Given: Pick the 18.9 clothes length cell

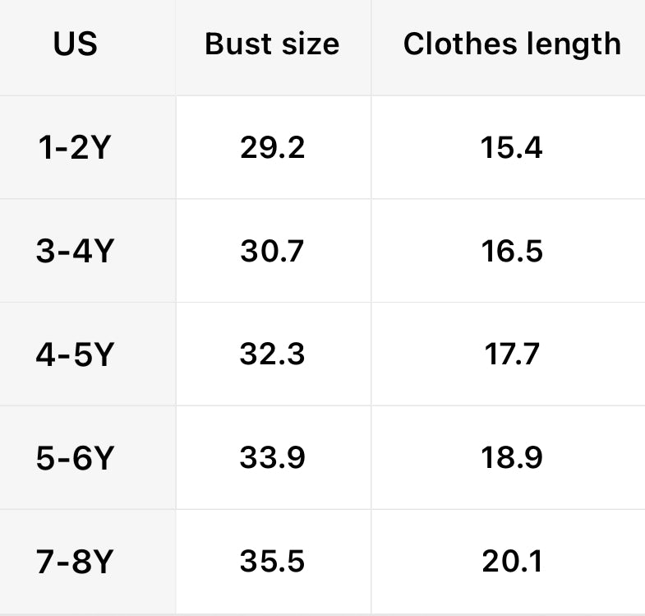Looking at the screenshot, I should coord(512,458).
